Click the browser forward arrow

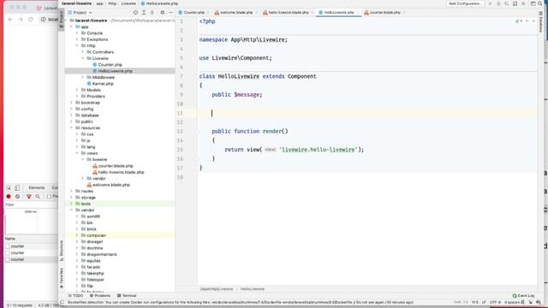[21, 19]
